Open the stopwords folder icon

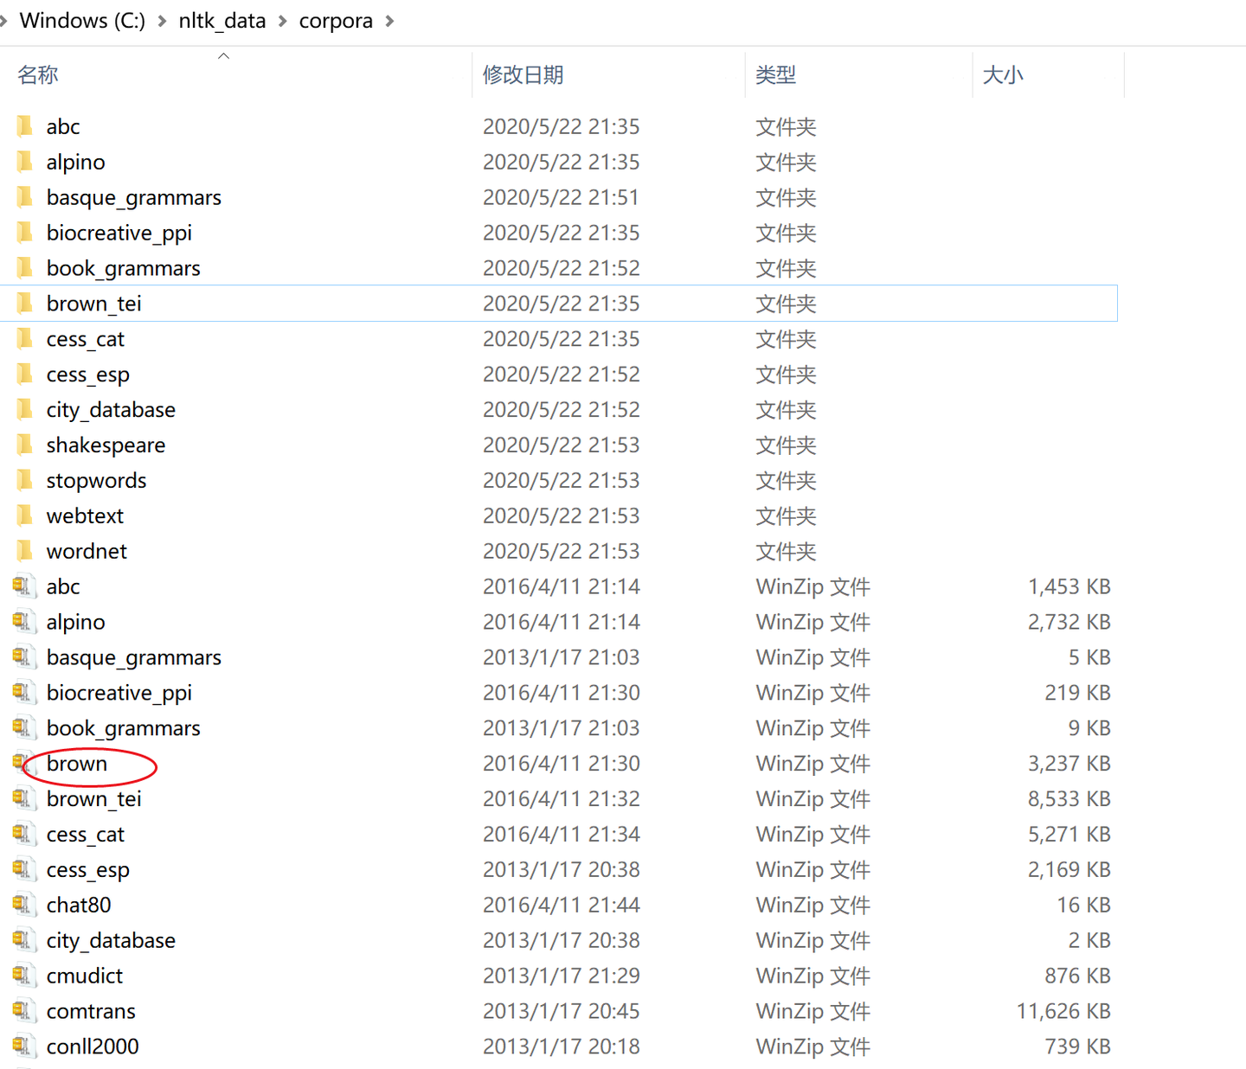tap(23, 480)
